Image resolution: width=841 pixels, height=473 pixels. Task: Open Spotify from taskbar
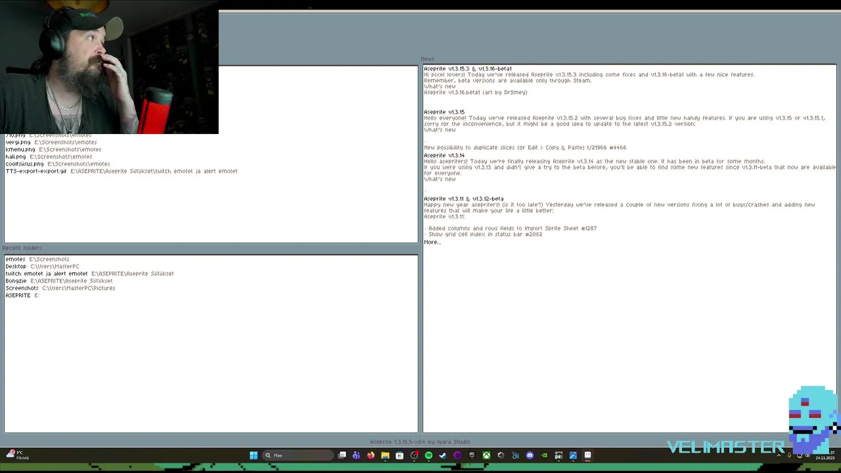pyautogui.click(x=428, y=455)
